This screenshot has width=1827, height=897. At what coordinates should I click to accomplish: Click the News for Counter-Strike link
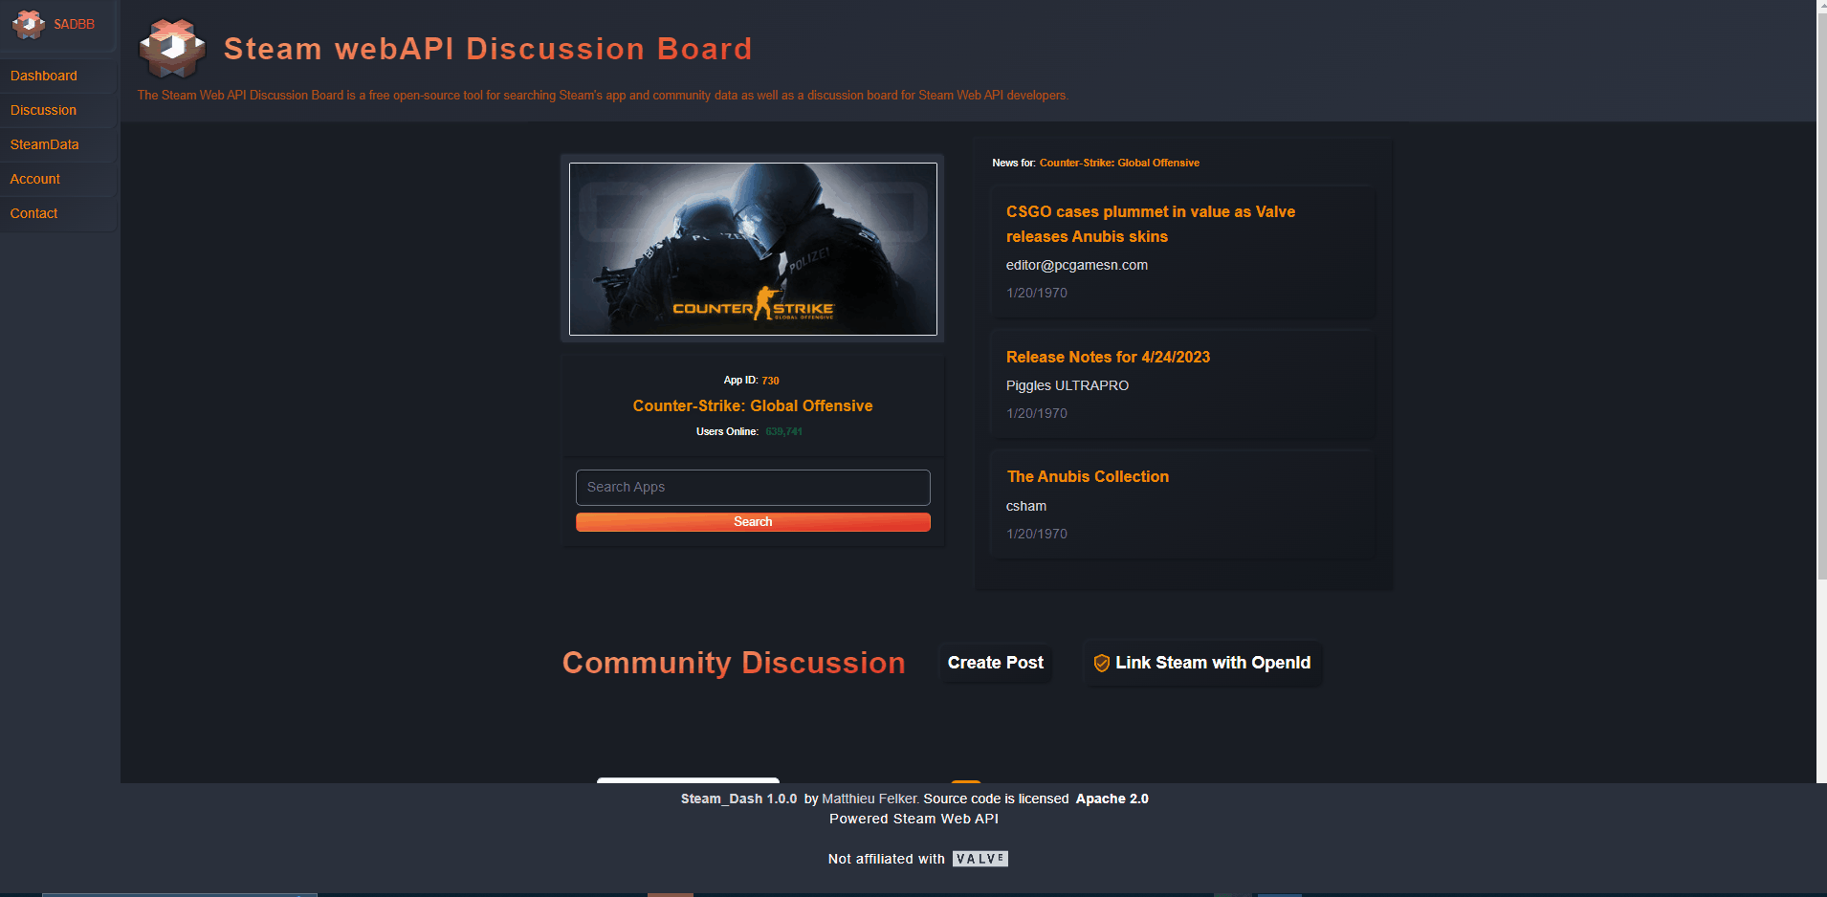(1119, 163)
